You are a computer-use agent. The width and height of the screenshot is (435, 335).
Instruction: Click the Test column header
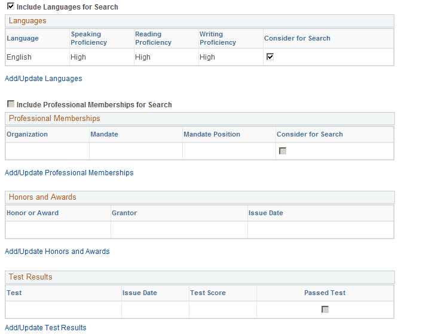(14, 293)
